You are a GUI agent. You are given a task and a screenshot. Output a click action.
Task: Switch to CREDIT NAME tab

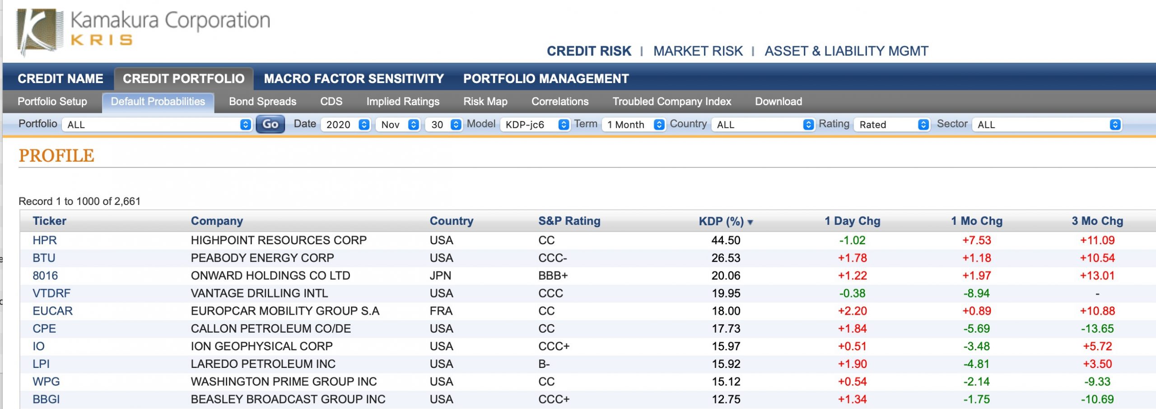tap(61, 79)
